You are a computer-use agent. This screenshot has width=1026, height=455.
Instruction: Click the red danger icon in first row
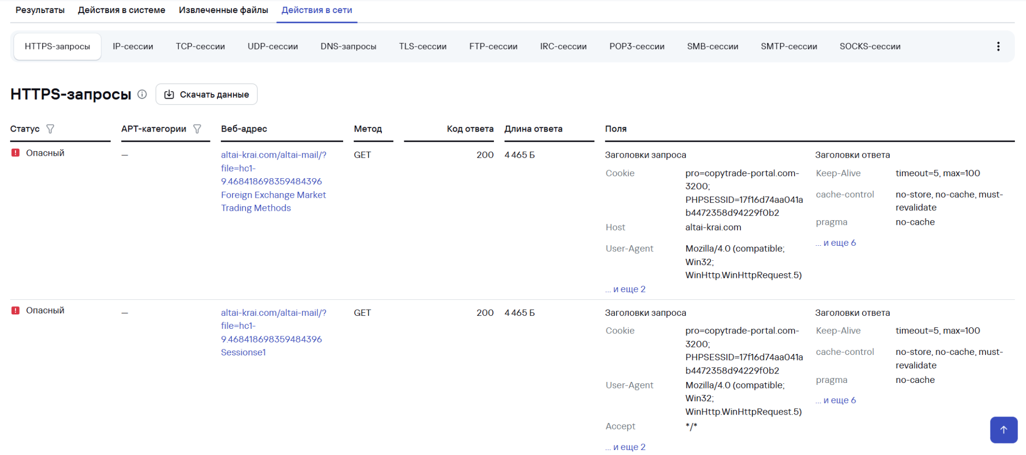click(16, 153)
